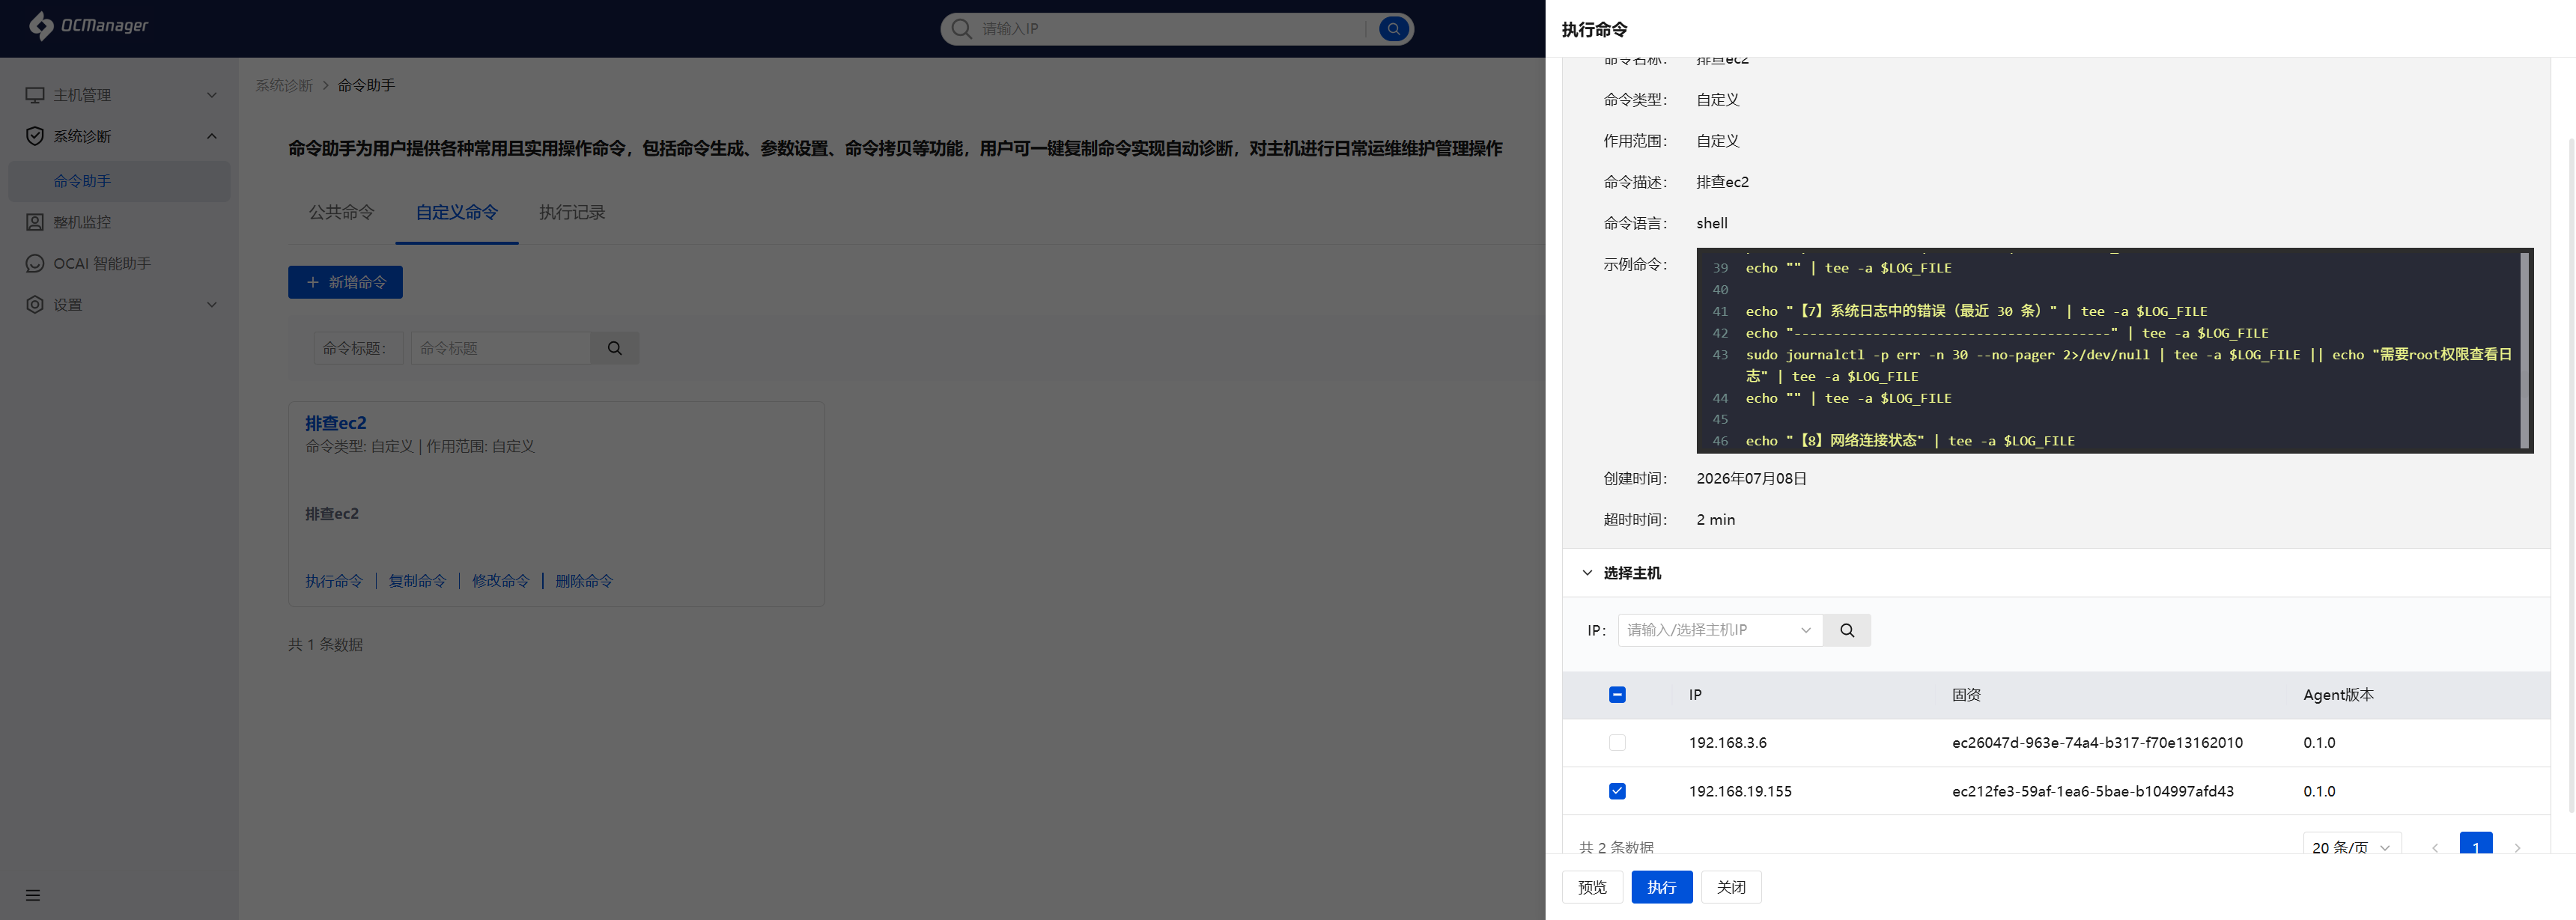Click the blue search button in top bar
This screenshot has height=920, width=2576.
coord(1393,29)
